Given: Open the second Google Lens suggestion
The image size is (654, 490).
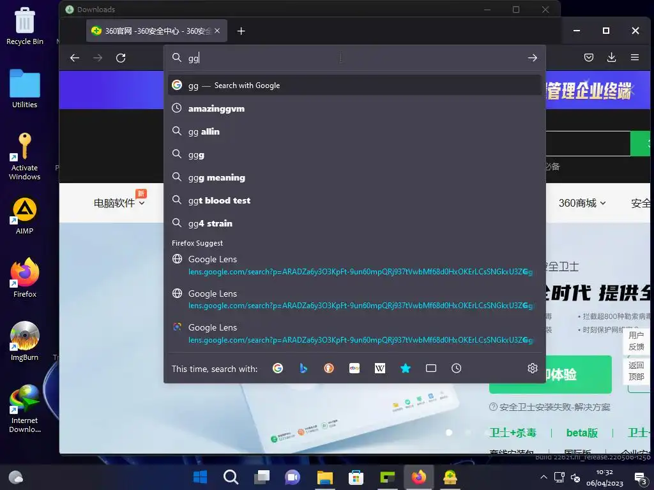Looking at the screenshot, I should click(354, 299).
